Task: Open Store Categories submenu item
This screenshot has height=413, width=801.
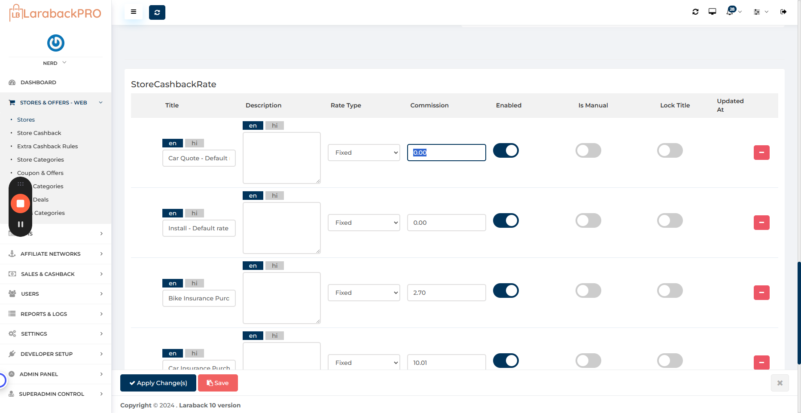Action: point(40,160)
